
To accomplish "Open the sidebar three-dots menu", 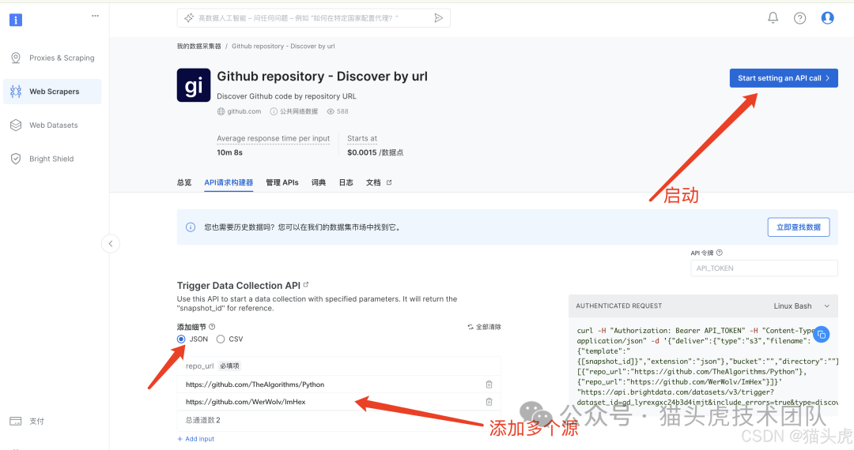I will coord(96,16).
